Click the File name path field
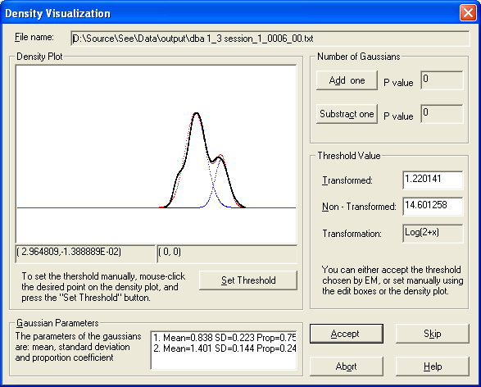 click(270, 39)
